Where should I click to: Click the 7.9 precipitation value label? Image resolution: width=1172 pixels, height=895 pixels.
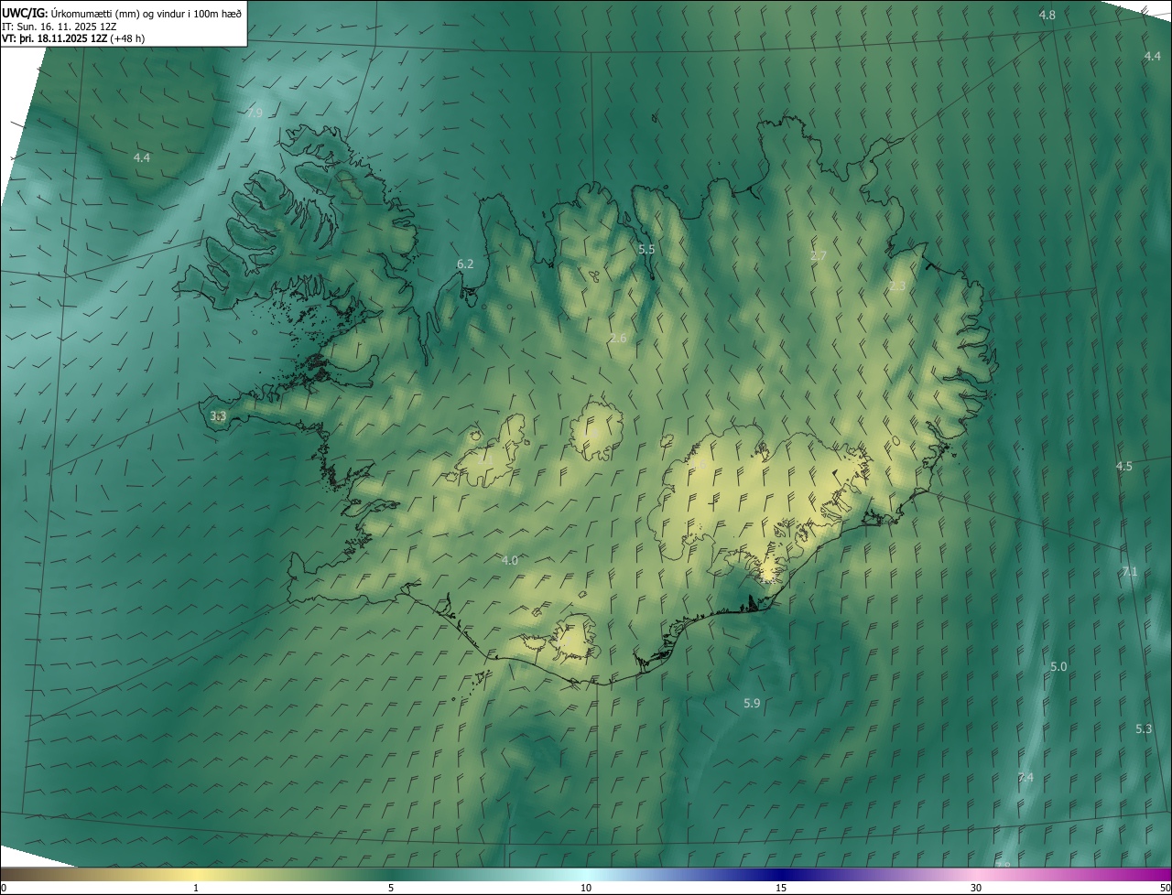(255, 113)
